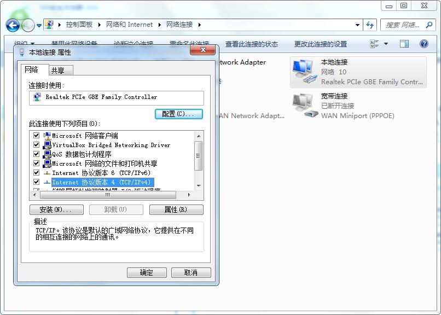441x315 pixels.
Task: Switch to the 共享 tab
Action: point(58,71)
